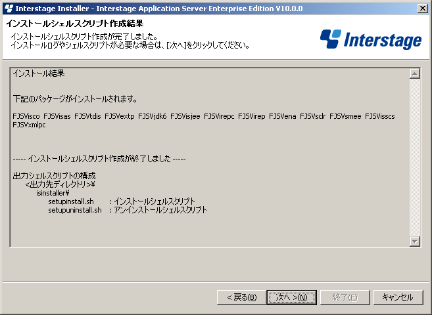
Task: Click the setupuninstall.sh line in results
Action: (x=128, y=210)
